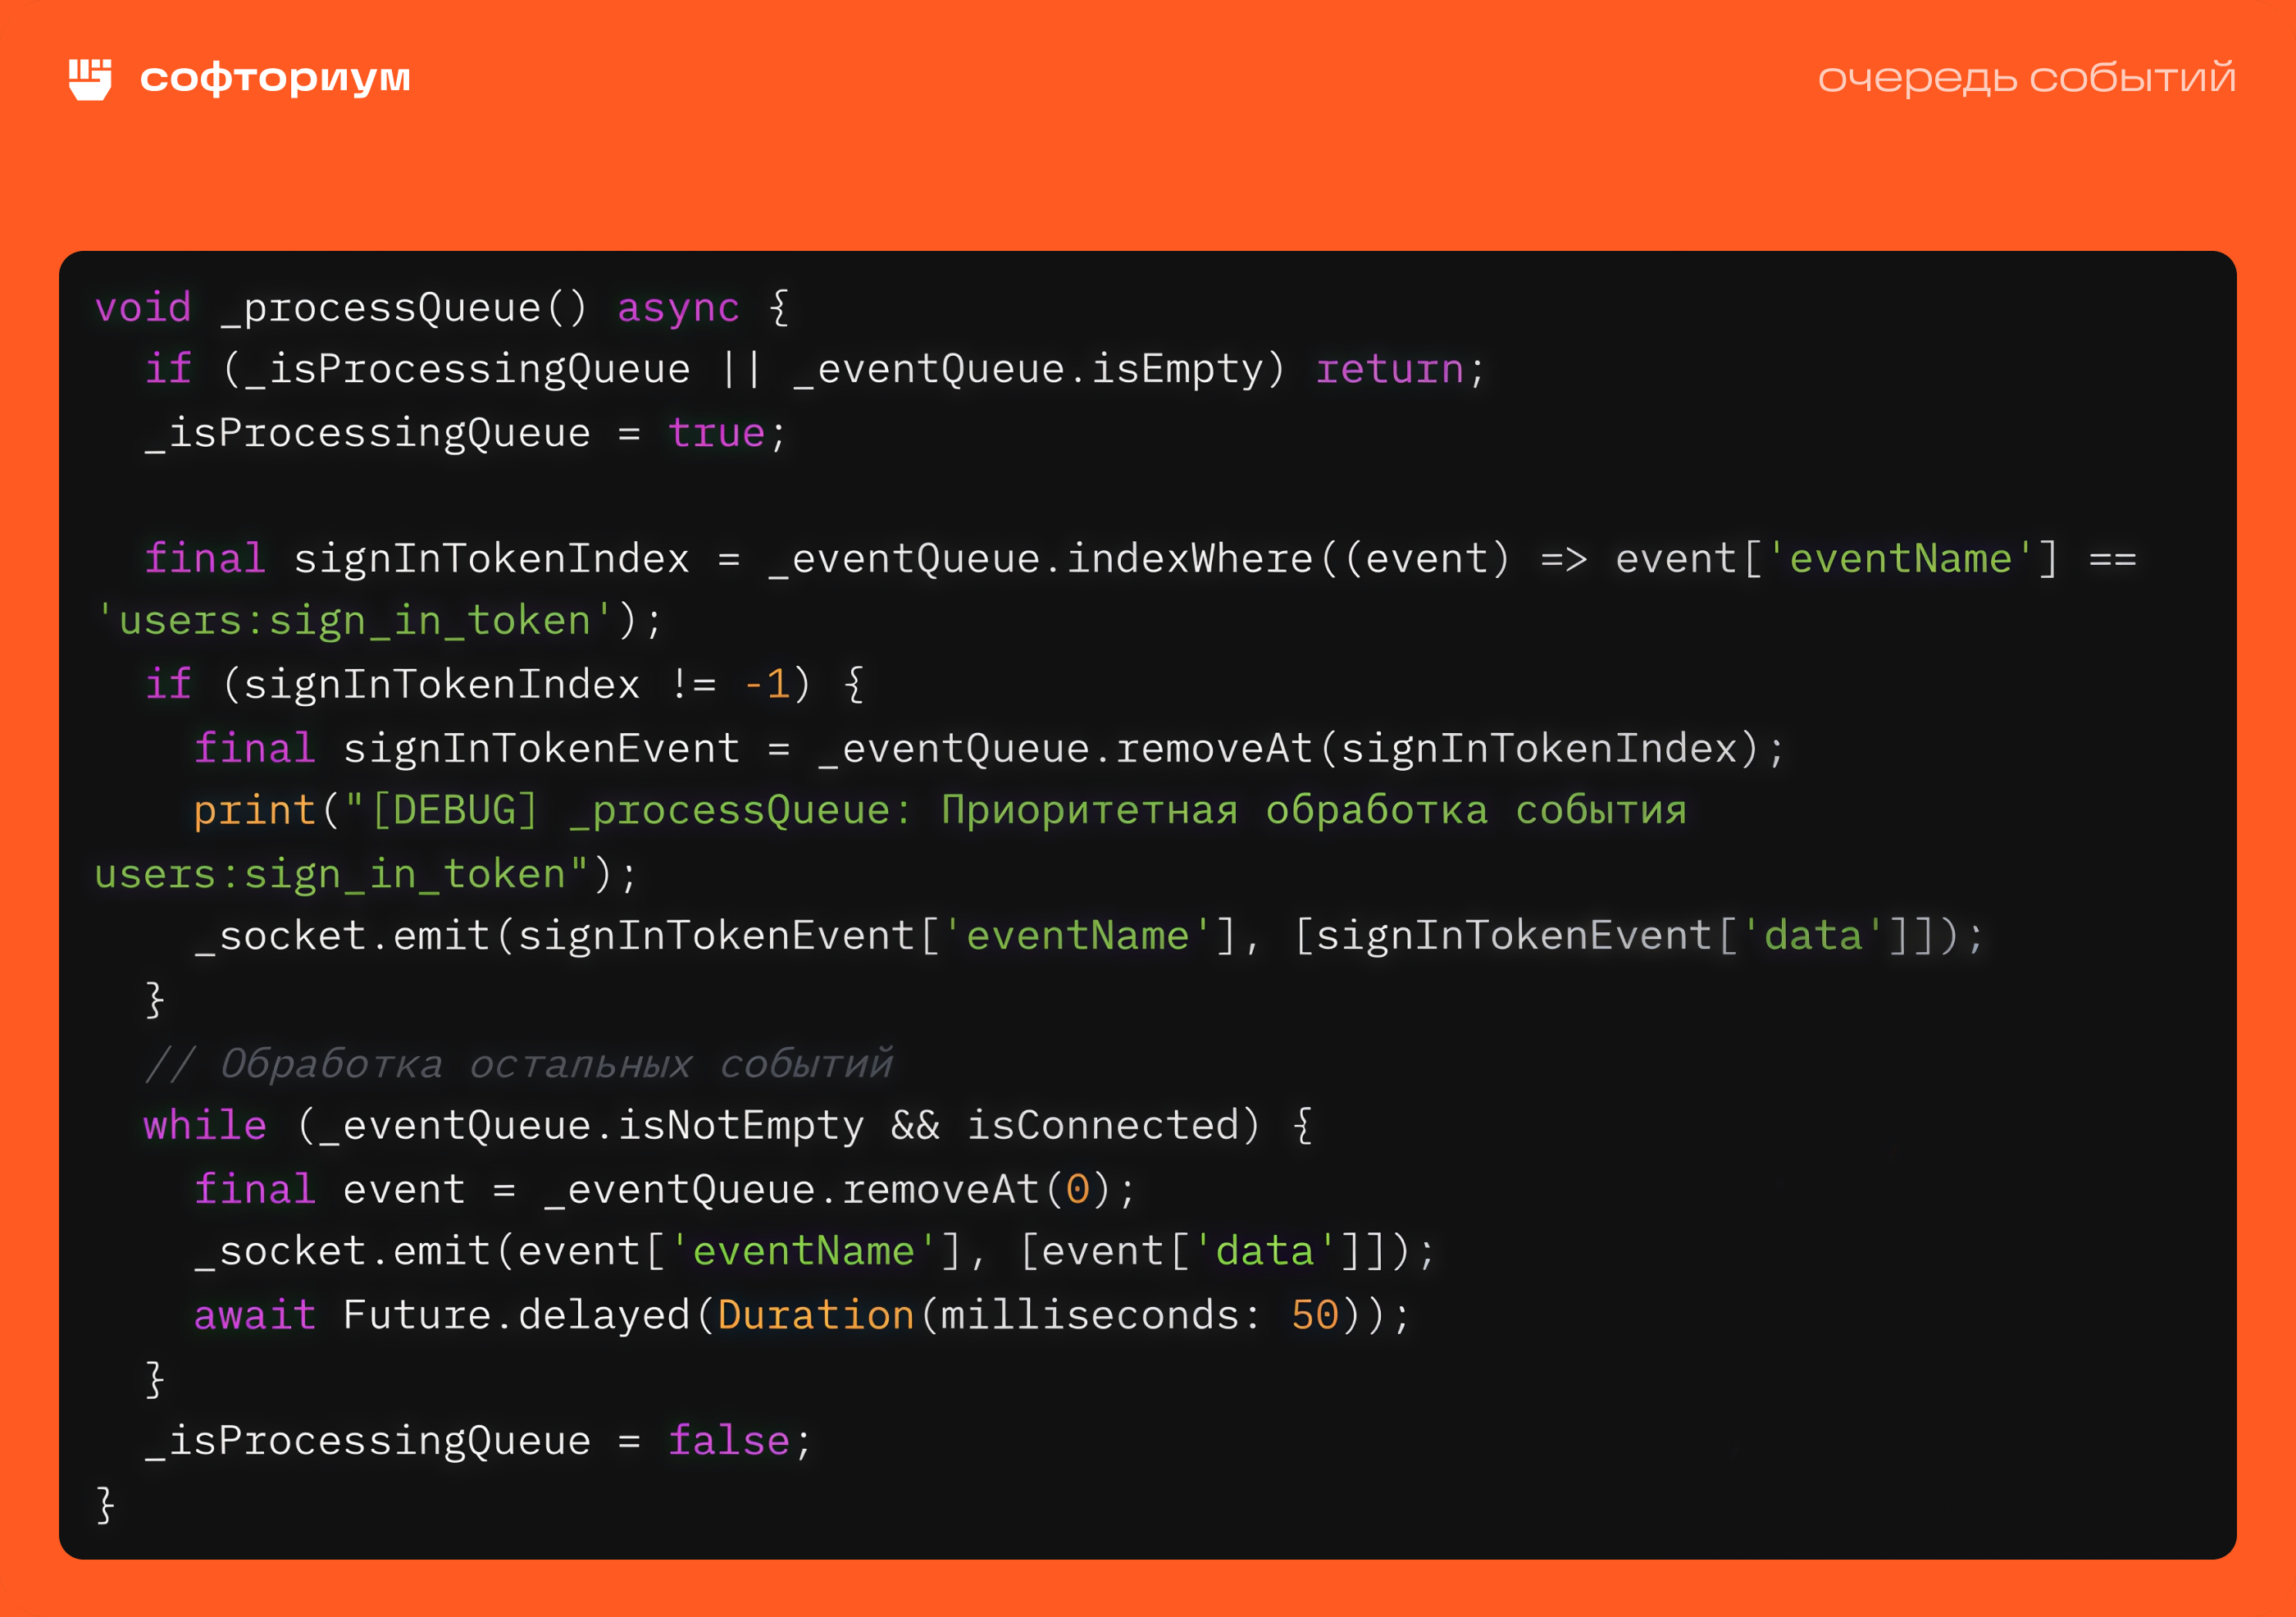The width and height of the screenshot is (2296, 1617).
Task: Click the return keyword
Action: [x=1389, y=370]
